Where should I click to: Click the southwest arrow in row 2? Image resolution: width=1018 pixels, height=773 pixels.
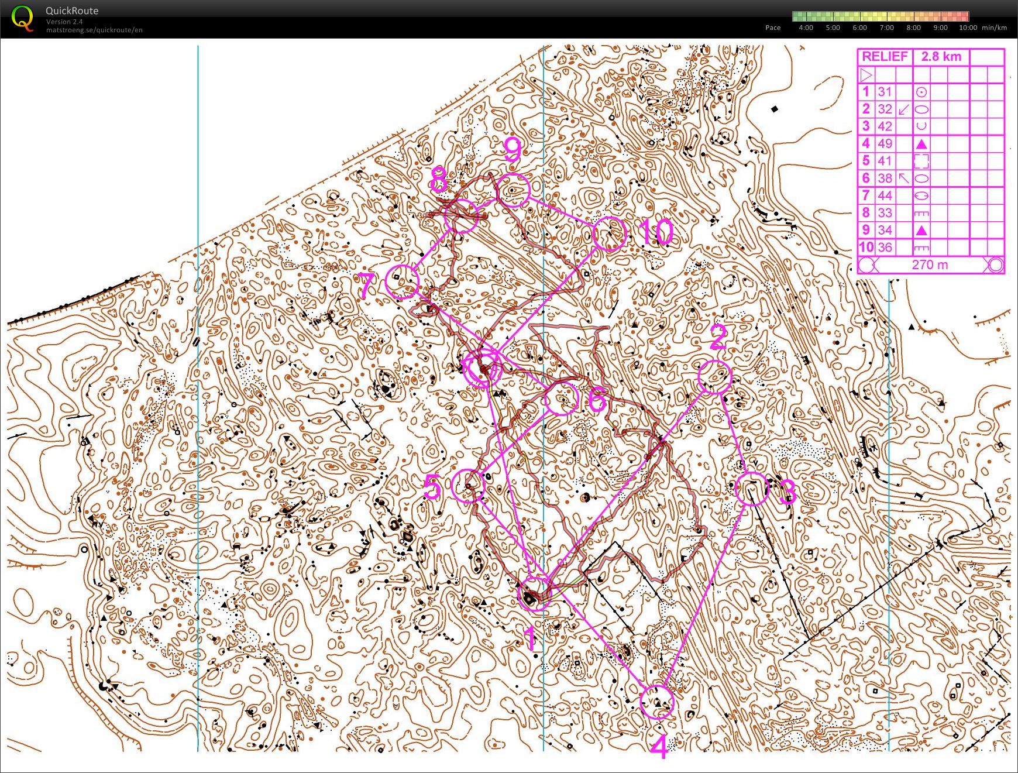(x=904, y=109)
